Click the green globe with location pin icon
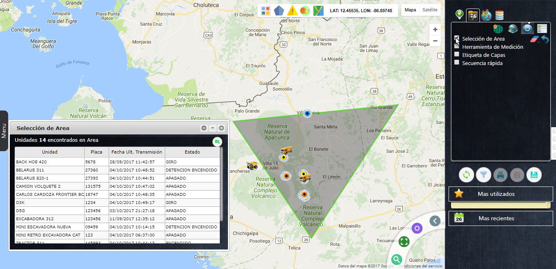 coord(498,28)
